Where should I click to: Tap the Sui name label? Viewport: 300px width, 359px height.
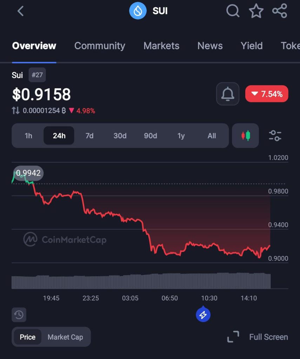pos(17,75)
